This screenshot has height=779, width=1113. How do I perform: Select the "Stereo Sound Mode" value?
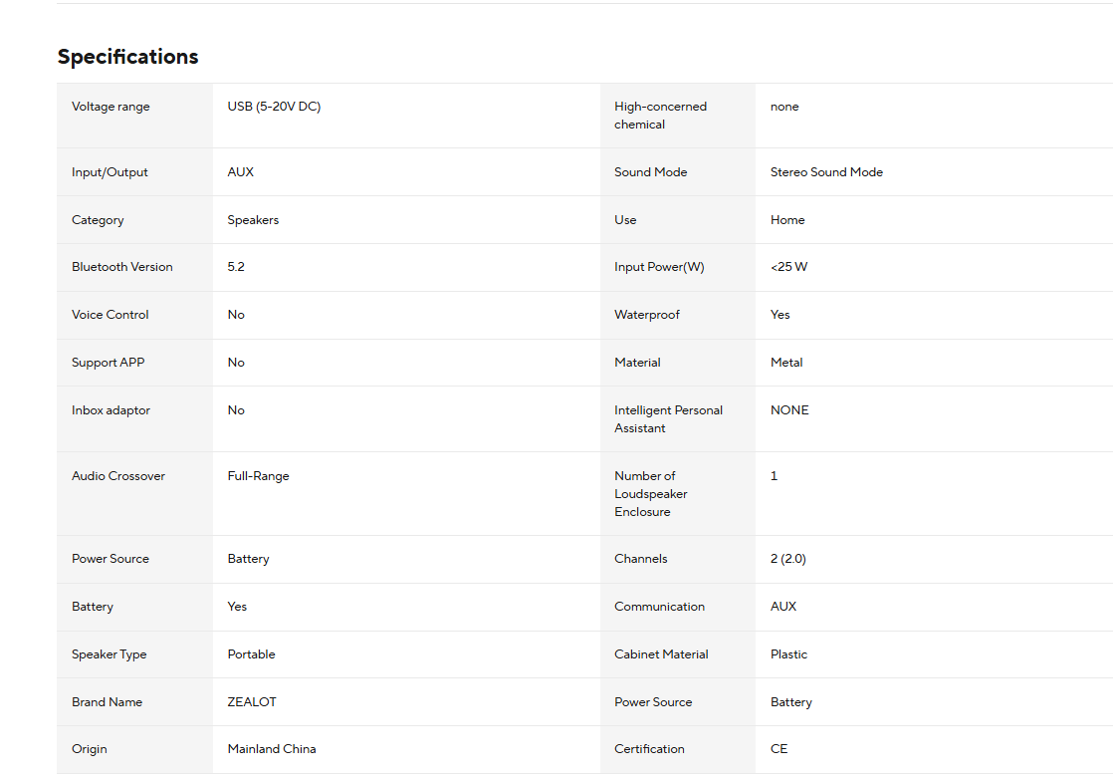827,172
